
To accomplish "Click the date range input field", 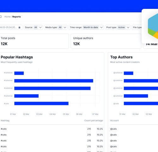I will tap(11, 27).
